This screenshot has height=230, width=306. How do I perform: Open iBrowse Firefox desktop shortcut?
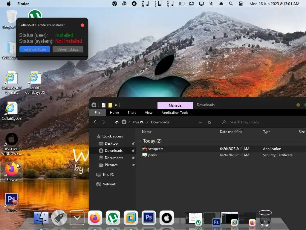[12, 172]
